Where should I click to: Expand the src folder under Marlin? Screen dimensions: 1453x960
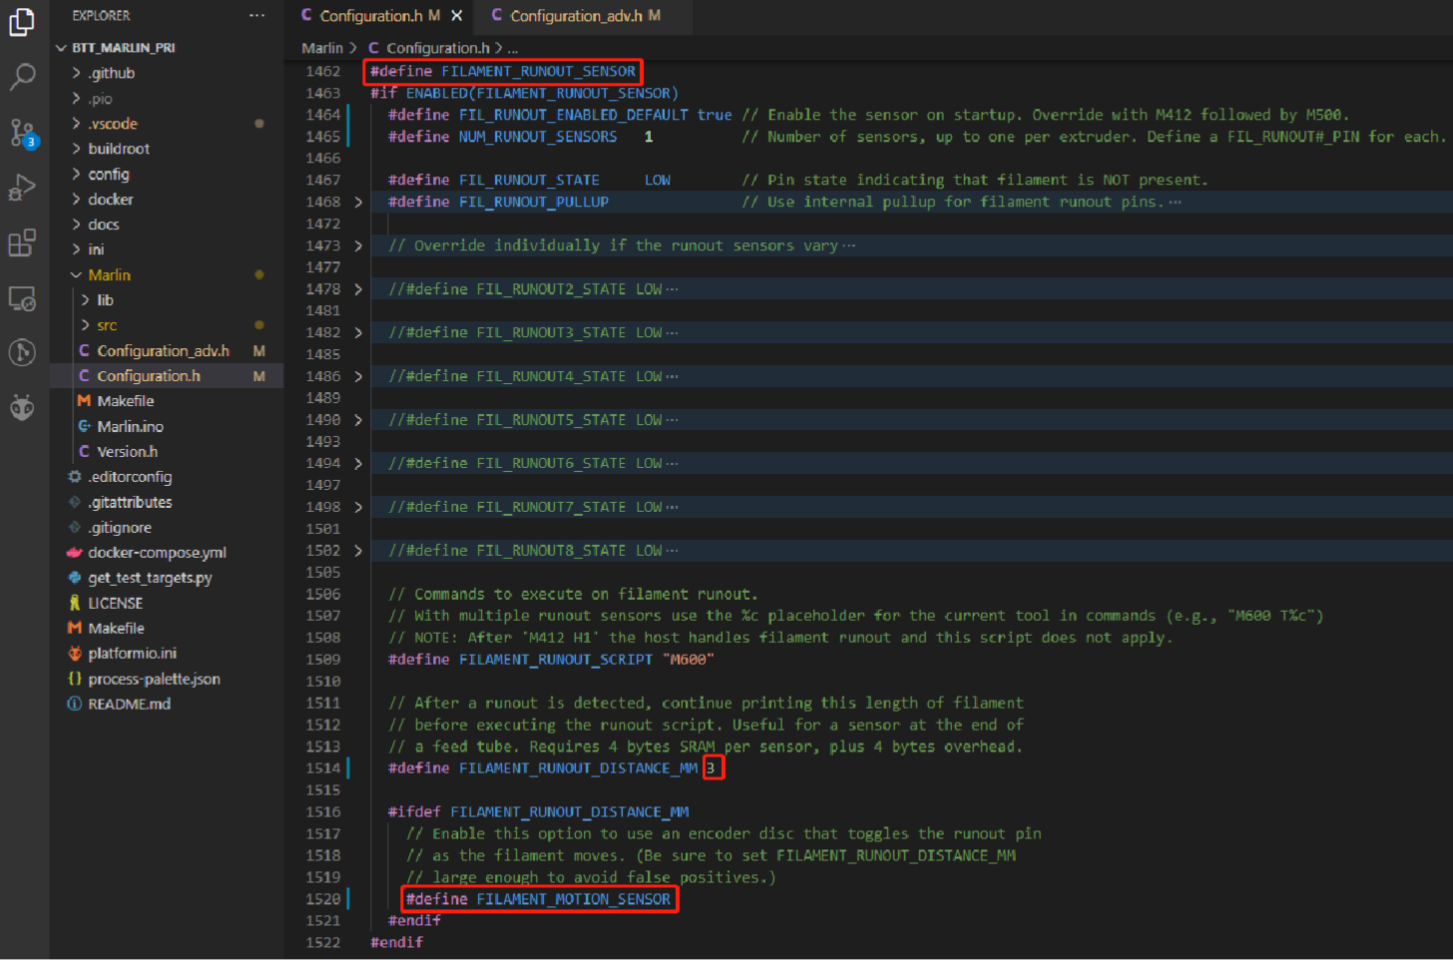[106, 325]
